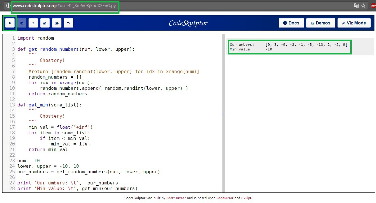
Task: Download the code file
Action: (33, 23)
